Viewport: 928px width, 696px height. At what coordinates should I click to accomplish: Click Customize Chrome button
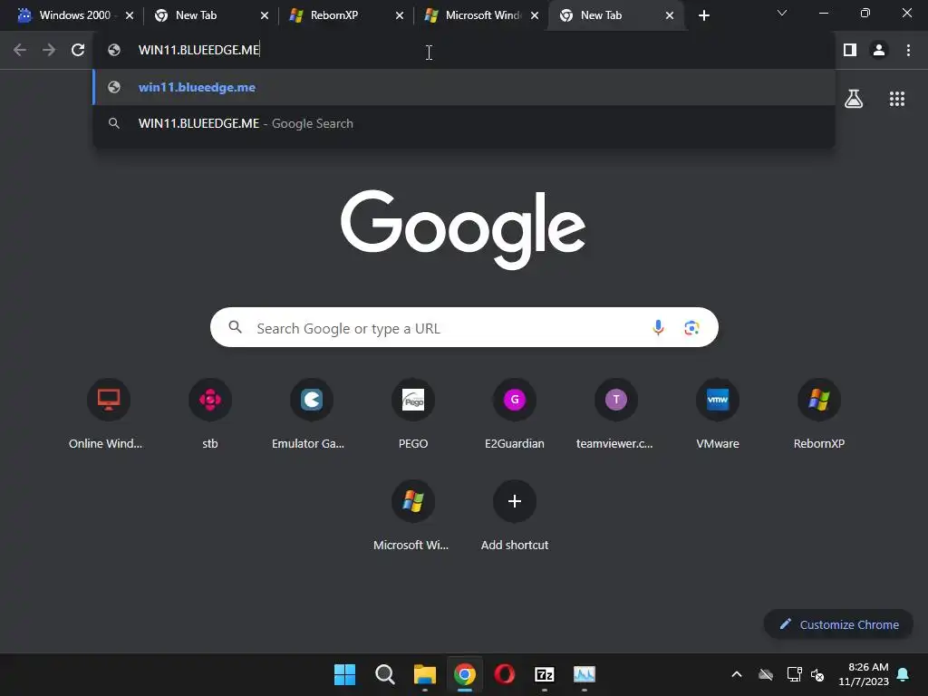click(x=838, y=624)
